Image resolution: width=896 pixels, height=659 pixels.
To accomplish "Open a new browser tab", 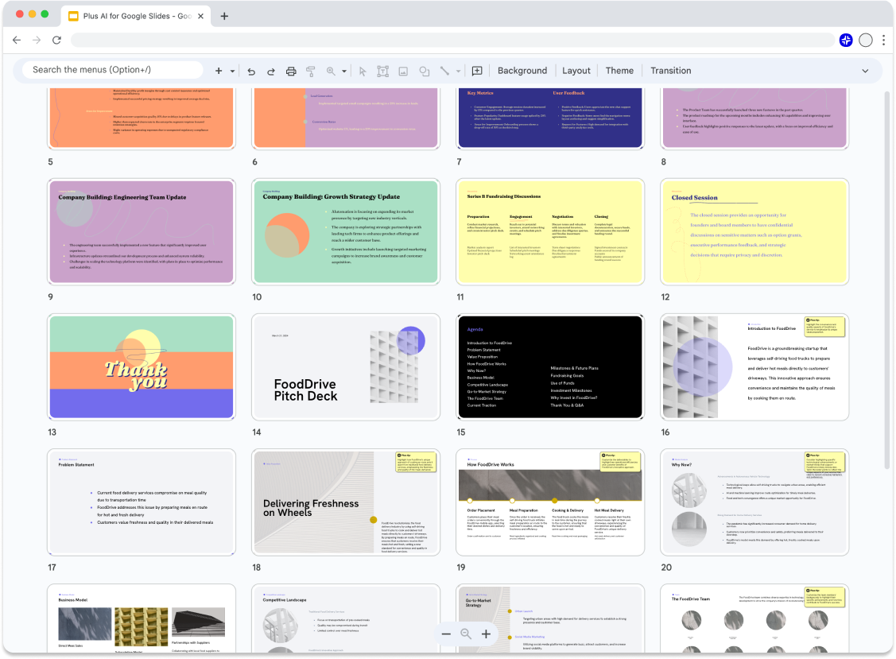I will pos(224,16).
